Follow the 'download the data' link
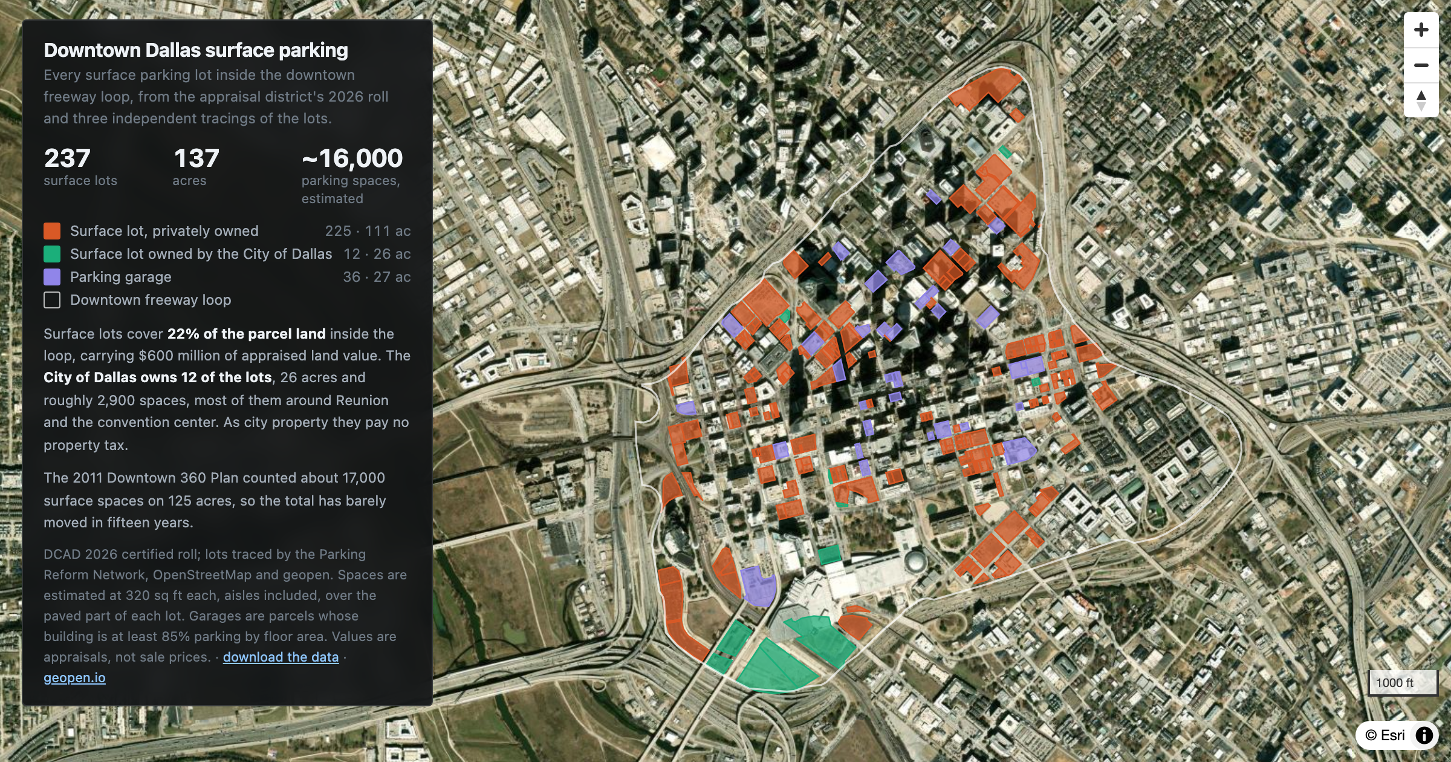1451x762 pixels. (281, 657)
